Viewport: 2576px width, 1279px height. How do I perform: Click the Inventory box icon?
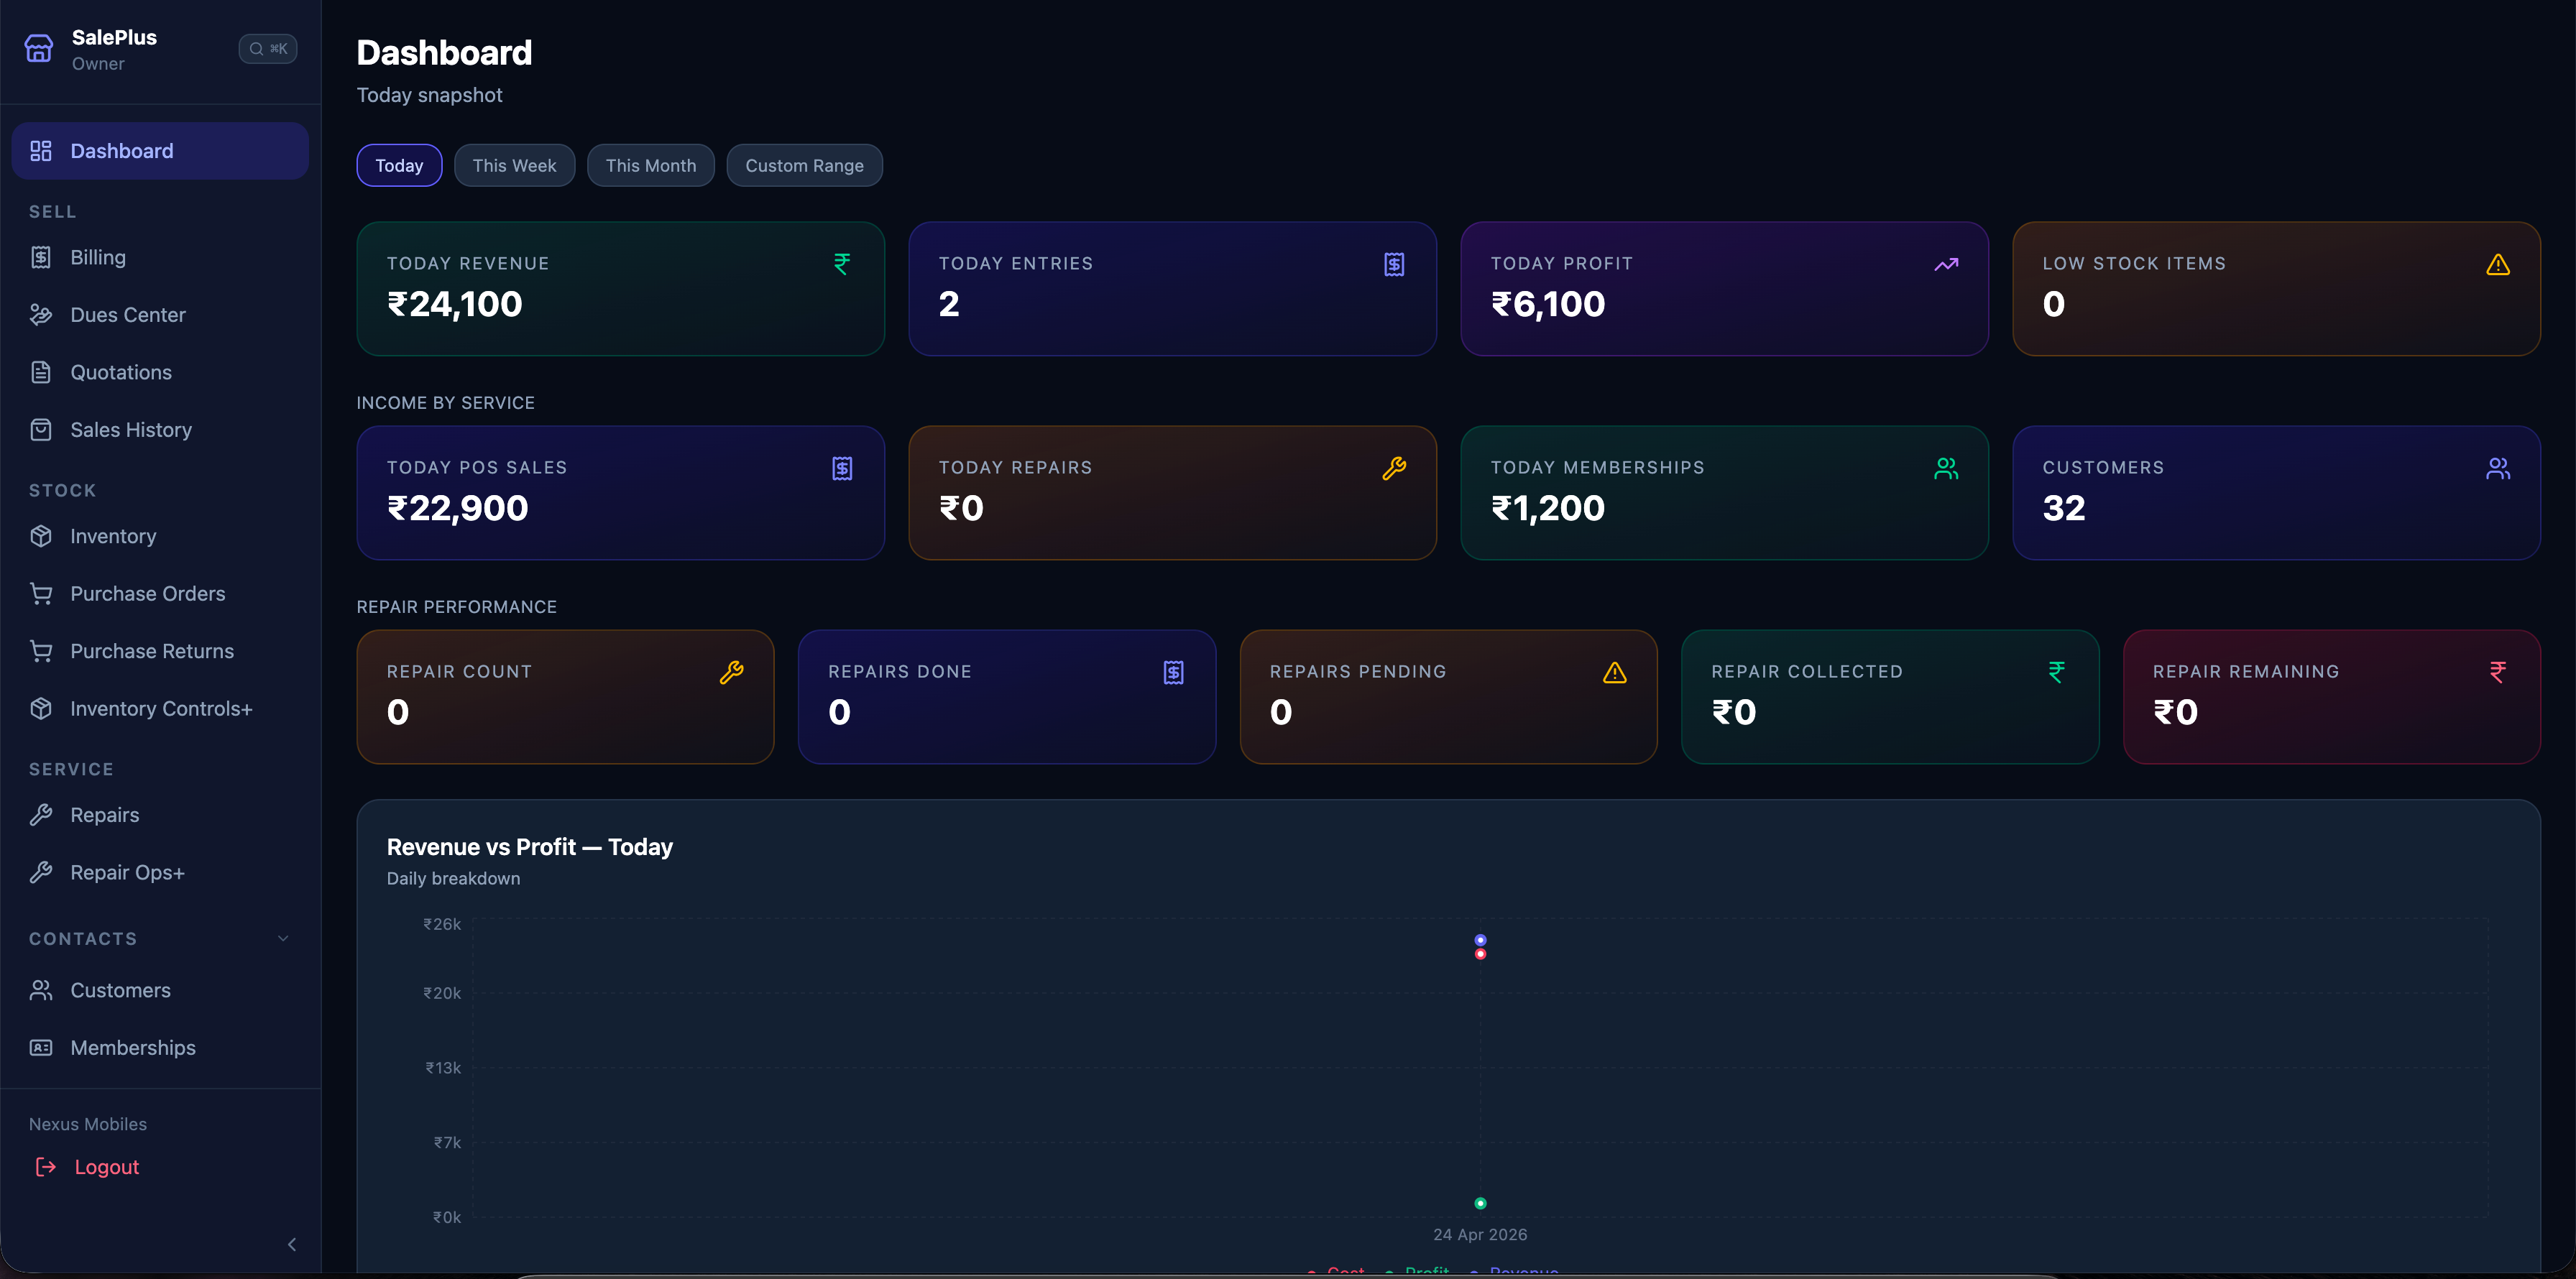(x=41, y=536)
